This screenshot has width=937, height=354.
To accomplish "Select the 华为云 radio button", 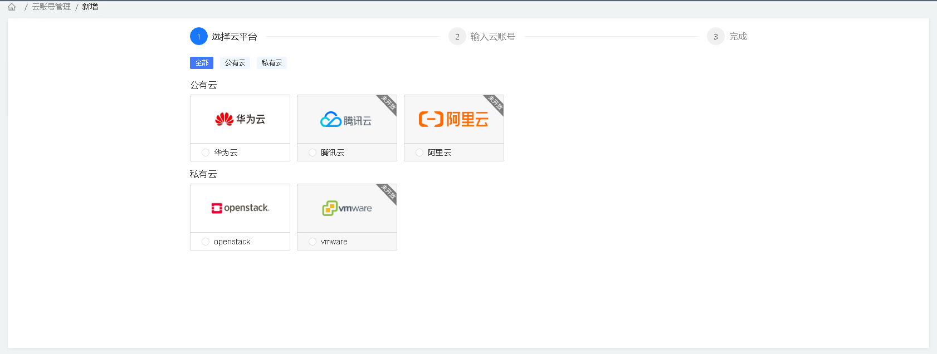I will (x=206, y=153).
